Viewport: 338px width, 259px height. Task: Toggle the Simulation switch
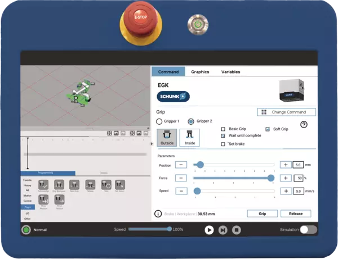click(308, 230)
